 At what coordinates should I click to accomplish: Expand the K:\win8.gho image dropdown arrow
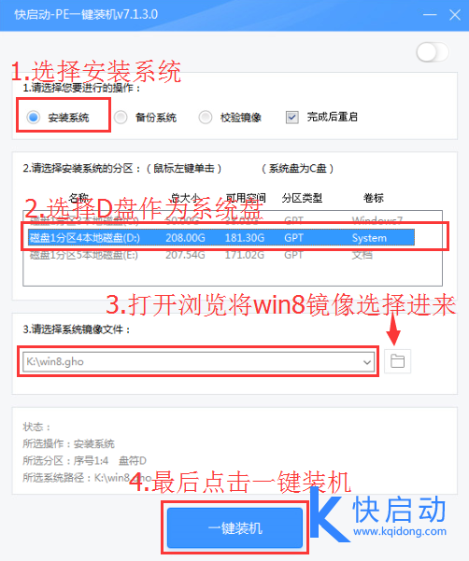[x=367, y=362]
